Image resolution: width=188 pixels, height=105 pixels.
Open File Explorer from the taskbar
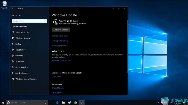(x=63, y=103)
